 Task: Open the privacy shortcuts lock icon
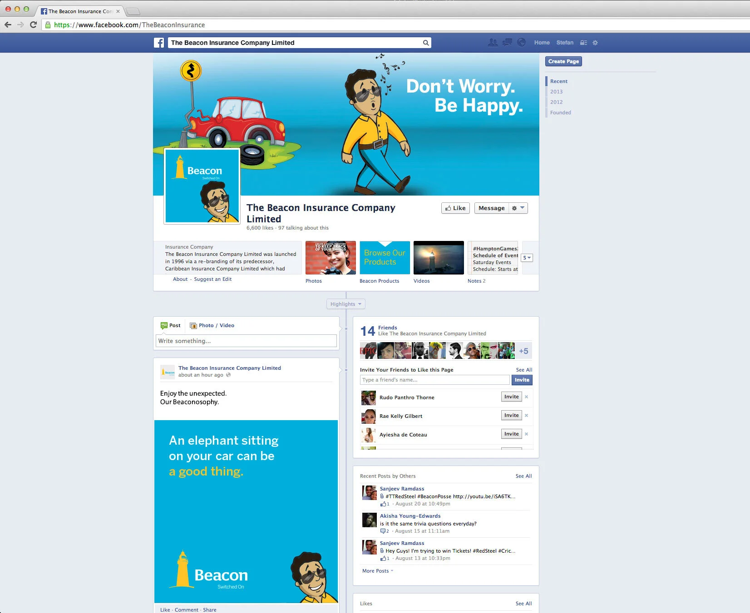coord(583,42)
